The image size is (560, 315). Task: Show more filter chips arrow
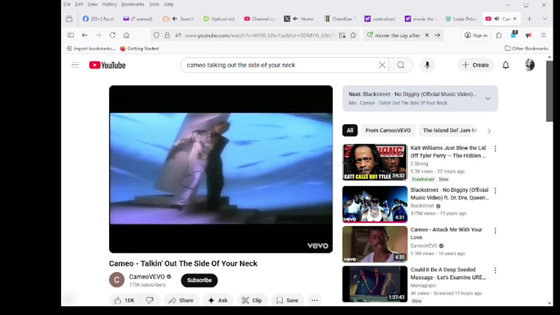tap(489, 131)
